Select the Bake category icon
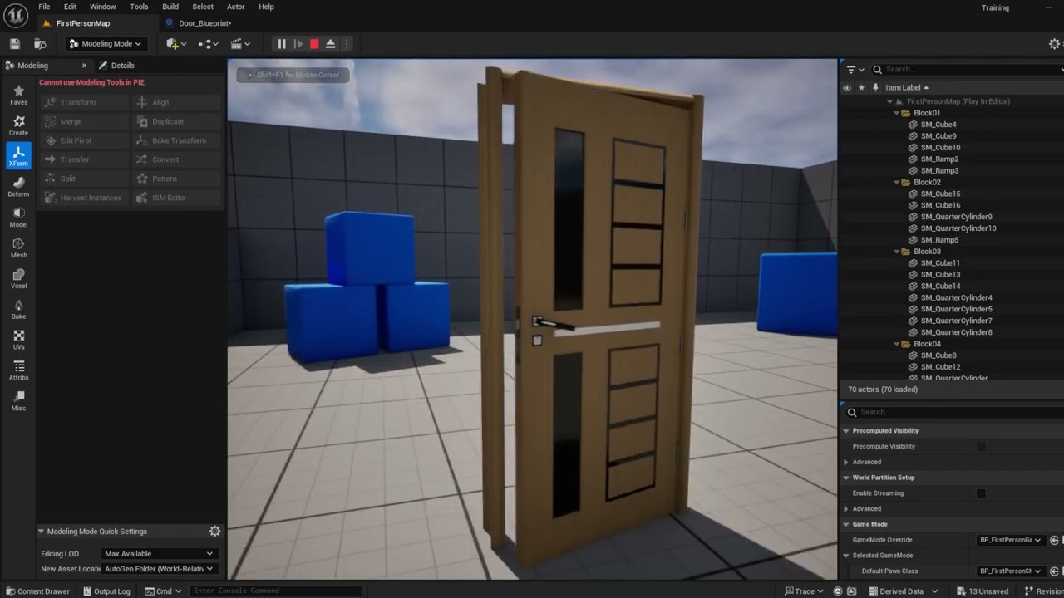1064x598 pixels. tap(18, 310)
